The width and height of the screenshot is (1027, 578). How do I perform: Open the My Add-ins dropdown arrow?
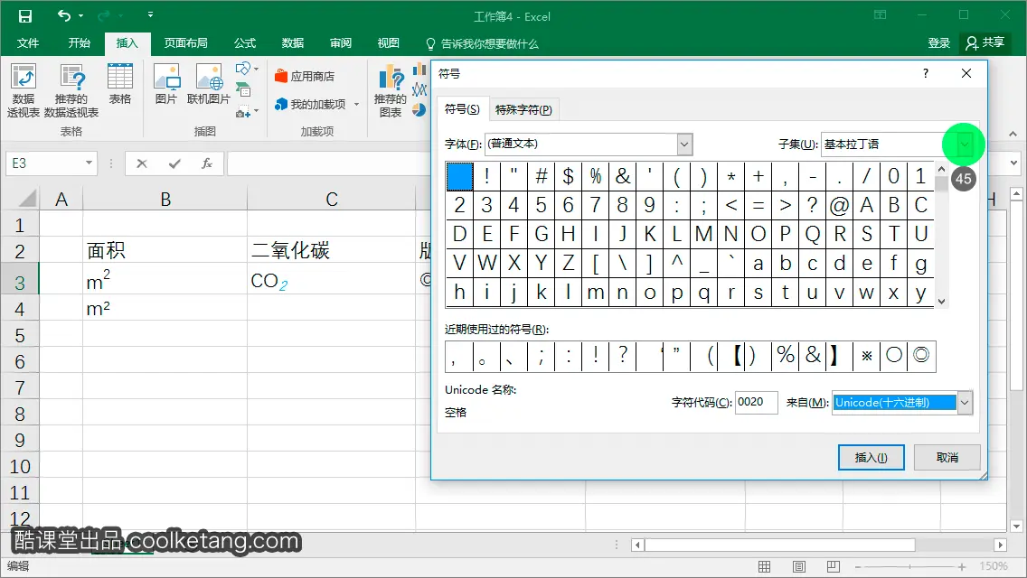[x=356, y=104]
